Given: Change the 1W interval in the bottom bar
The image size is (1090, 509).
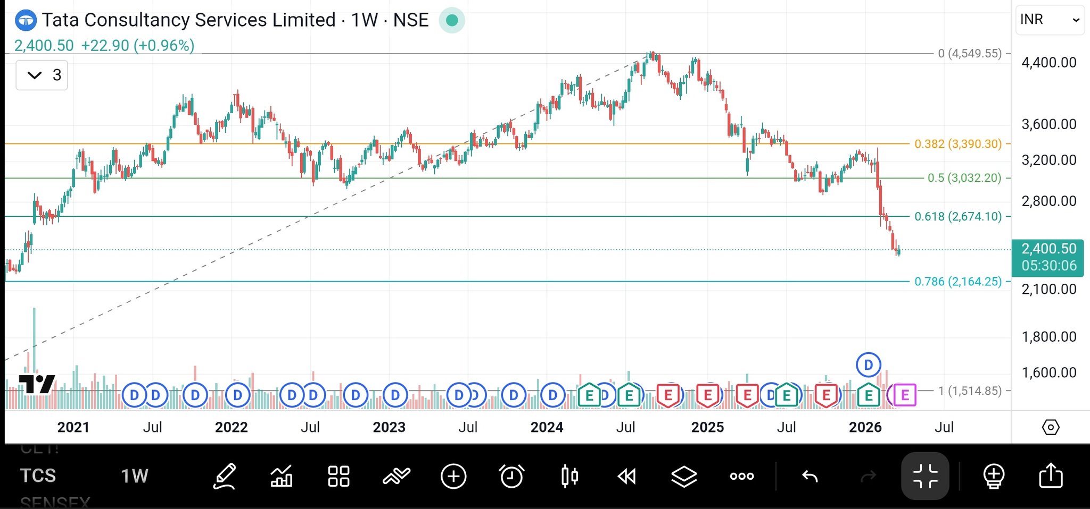Looking at the screenshot, I should tap(134, 476).
